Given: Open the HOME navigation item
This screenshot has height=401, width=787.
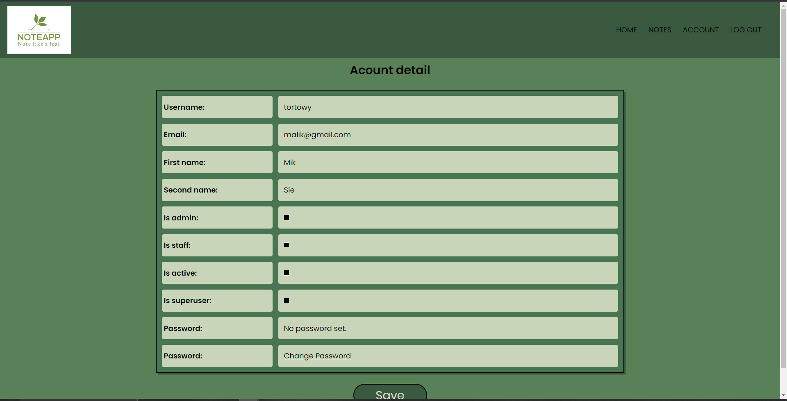Looking at the screenshot, I should (626, 29).
